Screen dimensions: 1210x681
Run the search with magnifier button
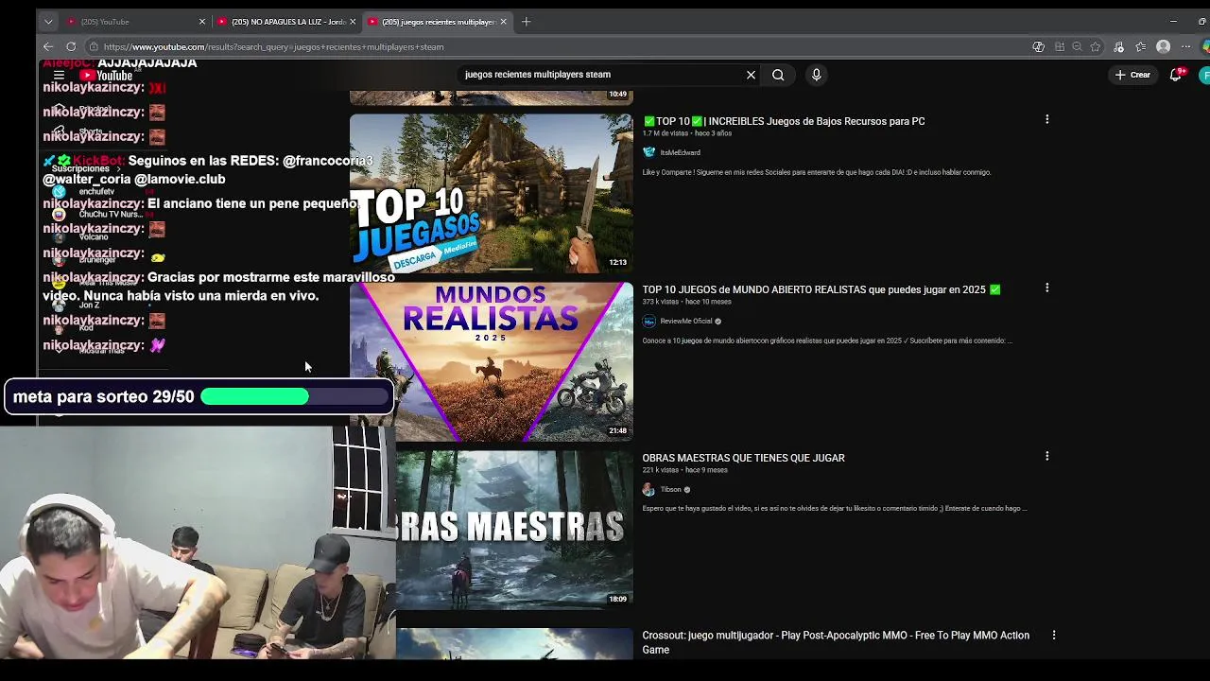(x=778, y=75)
